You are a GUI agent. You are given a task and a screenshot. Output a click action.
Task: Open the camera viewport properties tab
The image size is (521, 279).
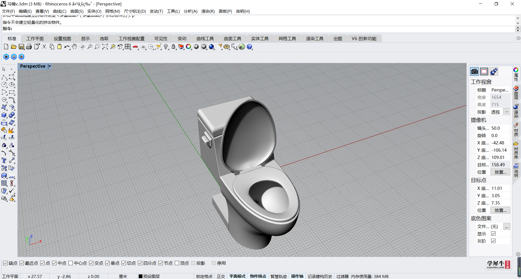tap(474, 72)
